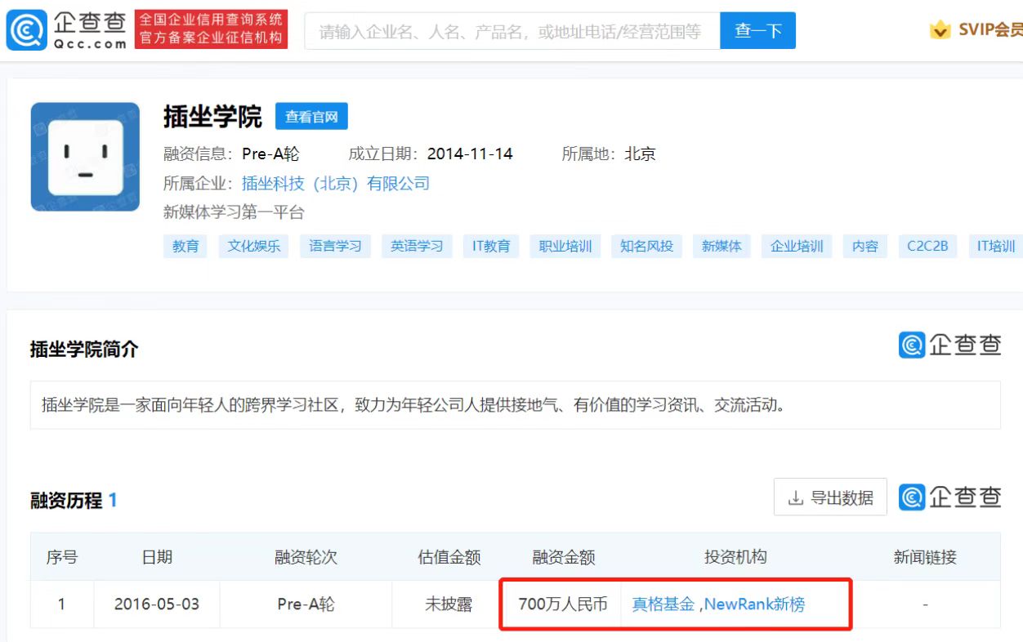Click the 融资金额 column header
The height and width of the screenshot is (642, 1023).
pyautogui.click(x=564, y=557)
